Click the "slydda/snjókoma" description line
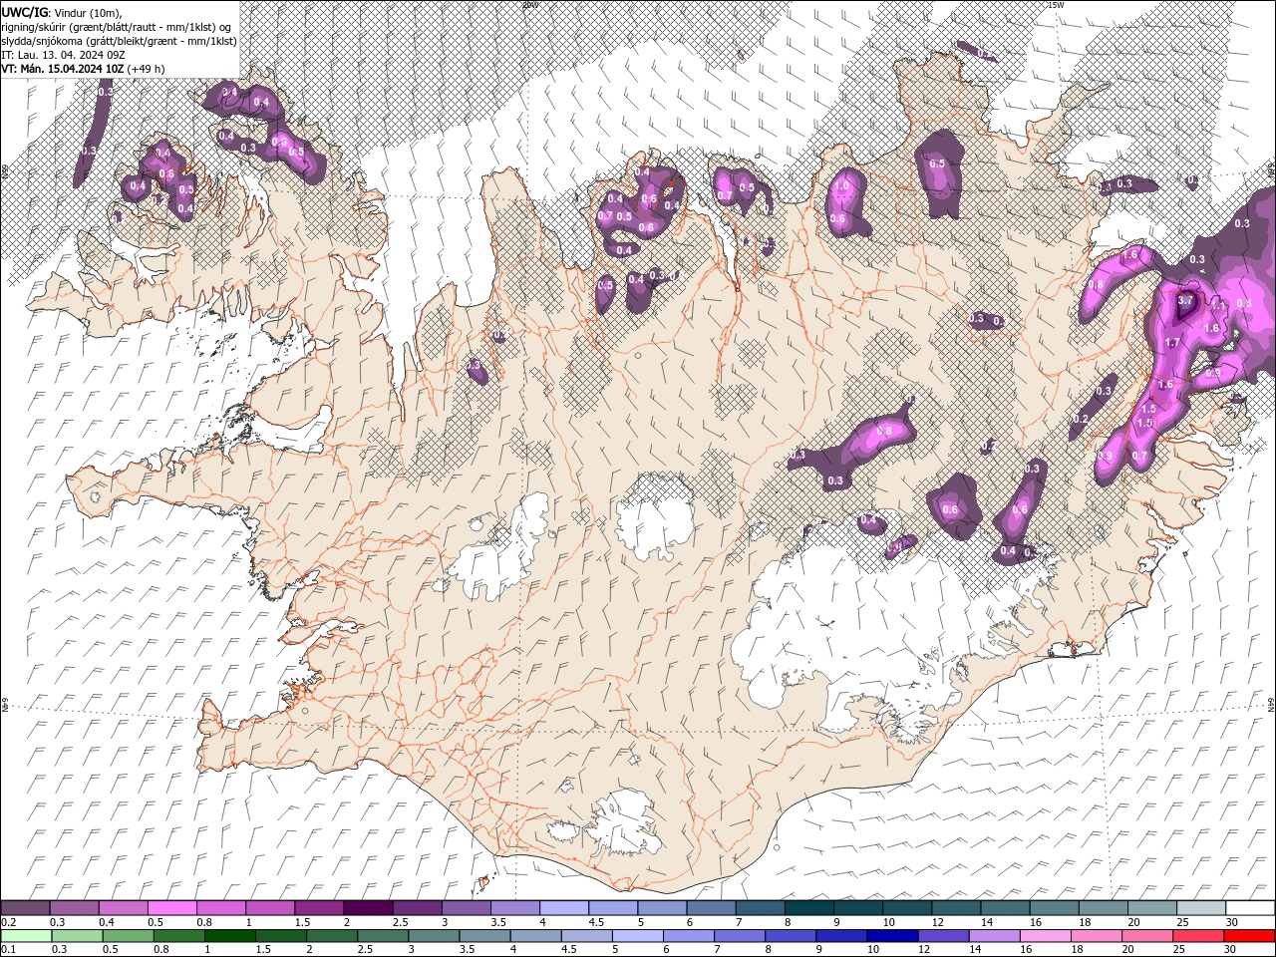The width and height of the screenshot is (1276, 957). pyautogui.click(x=119, y=41)
